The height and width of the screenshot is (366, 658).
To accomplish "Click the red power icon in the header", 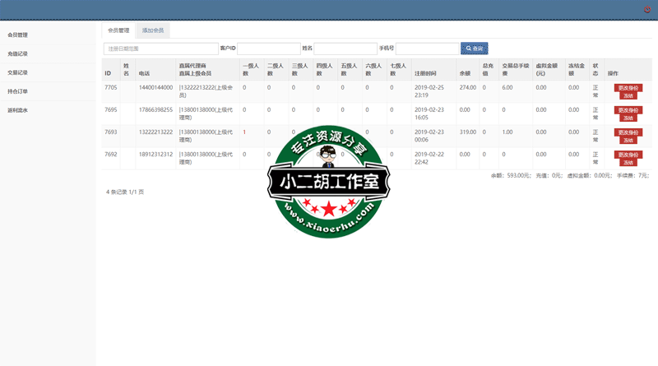I will pos(647,9).
